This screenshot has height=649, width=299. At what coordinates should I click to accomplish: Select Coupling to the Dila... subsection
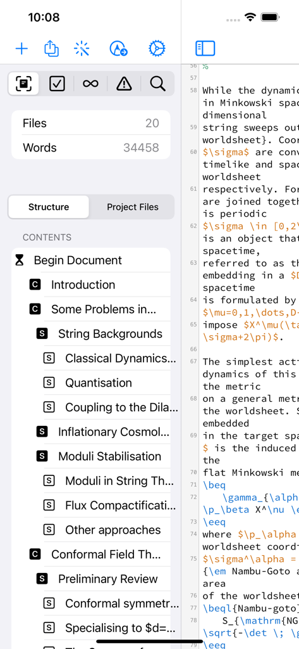91,408
